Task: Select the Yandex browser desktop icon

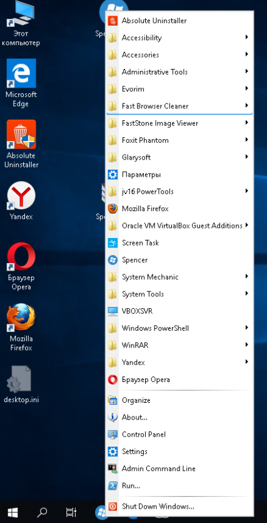Action: [x=21, y=201]
